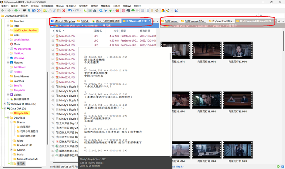The image size is (285, 169).
Task: Expand the Intel folder node
Action: [x=8, y=26]
